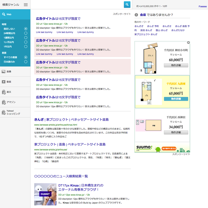The width and height of the screenshot is (208, 208).
Task: Select the 24時間以内 time filter radio
Action: pyautogui.click(x=26, y=33)
